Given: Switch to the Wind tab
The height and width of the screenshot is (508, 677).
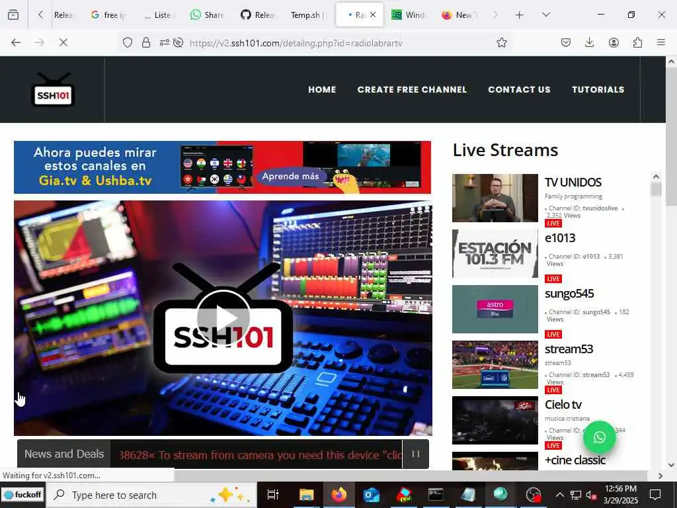Looking at the screenshot, I should coord(409,15).
